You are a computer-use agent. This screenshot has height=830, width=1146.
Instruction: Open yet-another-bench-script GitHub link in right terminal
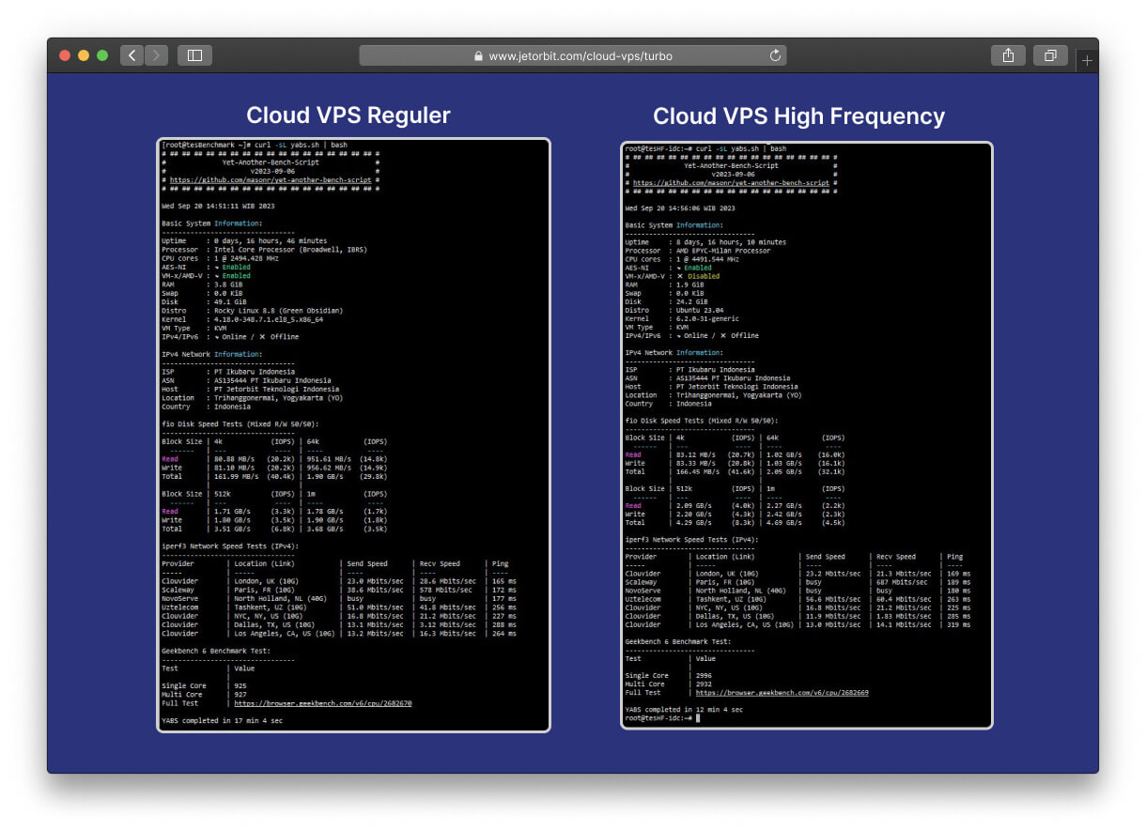point(731,183)
